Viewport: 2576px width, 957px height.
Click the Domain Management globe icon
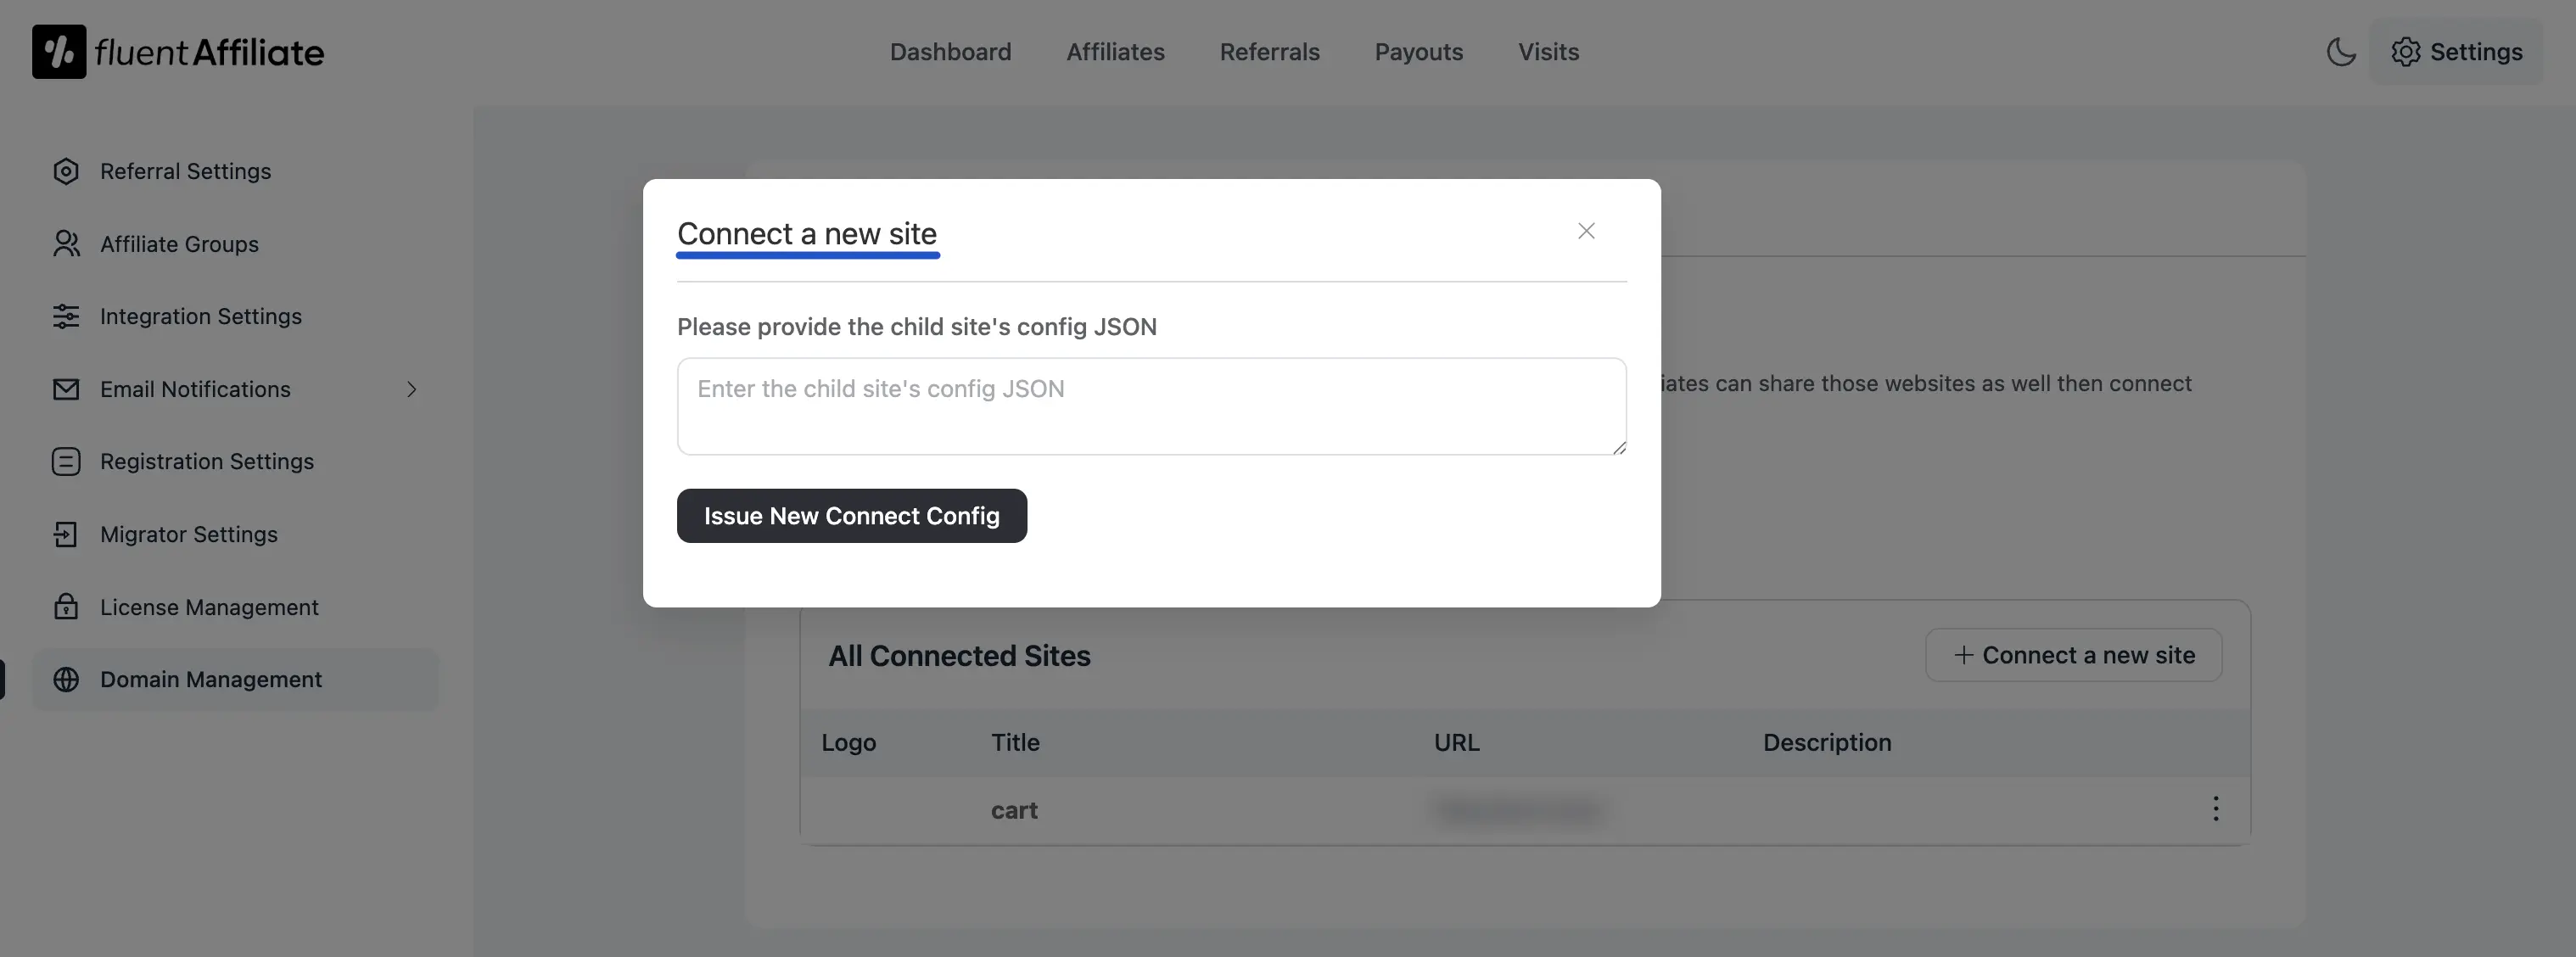pyautogui.click(x=66, y=679)
